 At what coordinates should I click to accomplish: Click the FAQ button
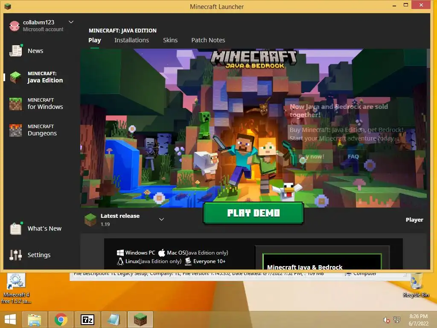coord(353,156)
